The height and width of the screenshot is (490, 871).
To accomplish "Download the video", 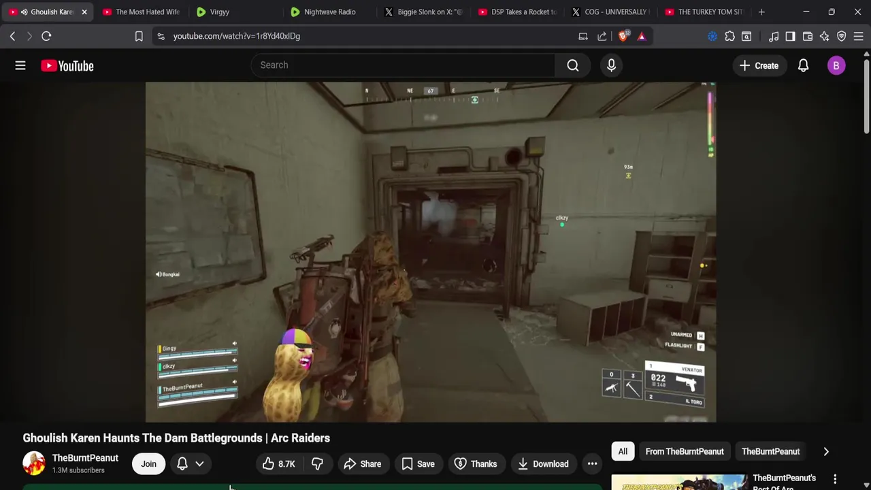I will click(x=543, y=463).
